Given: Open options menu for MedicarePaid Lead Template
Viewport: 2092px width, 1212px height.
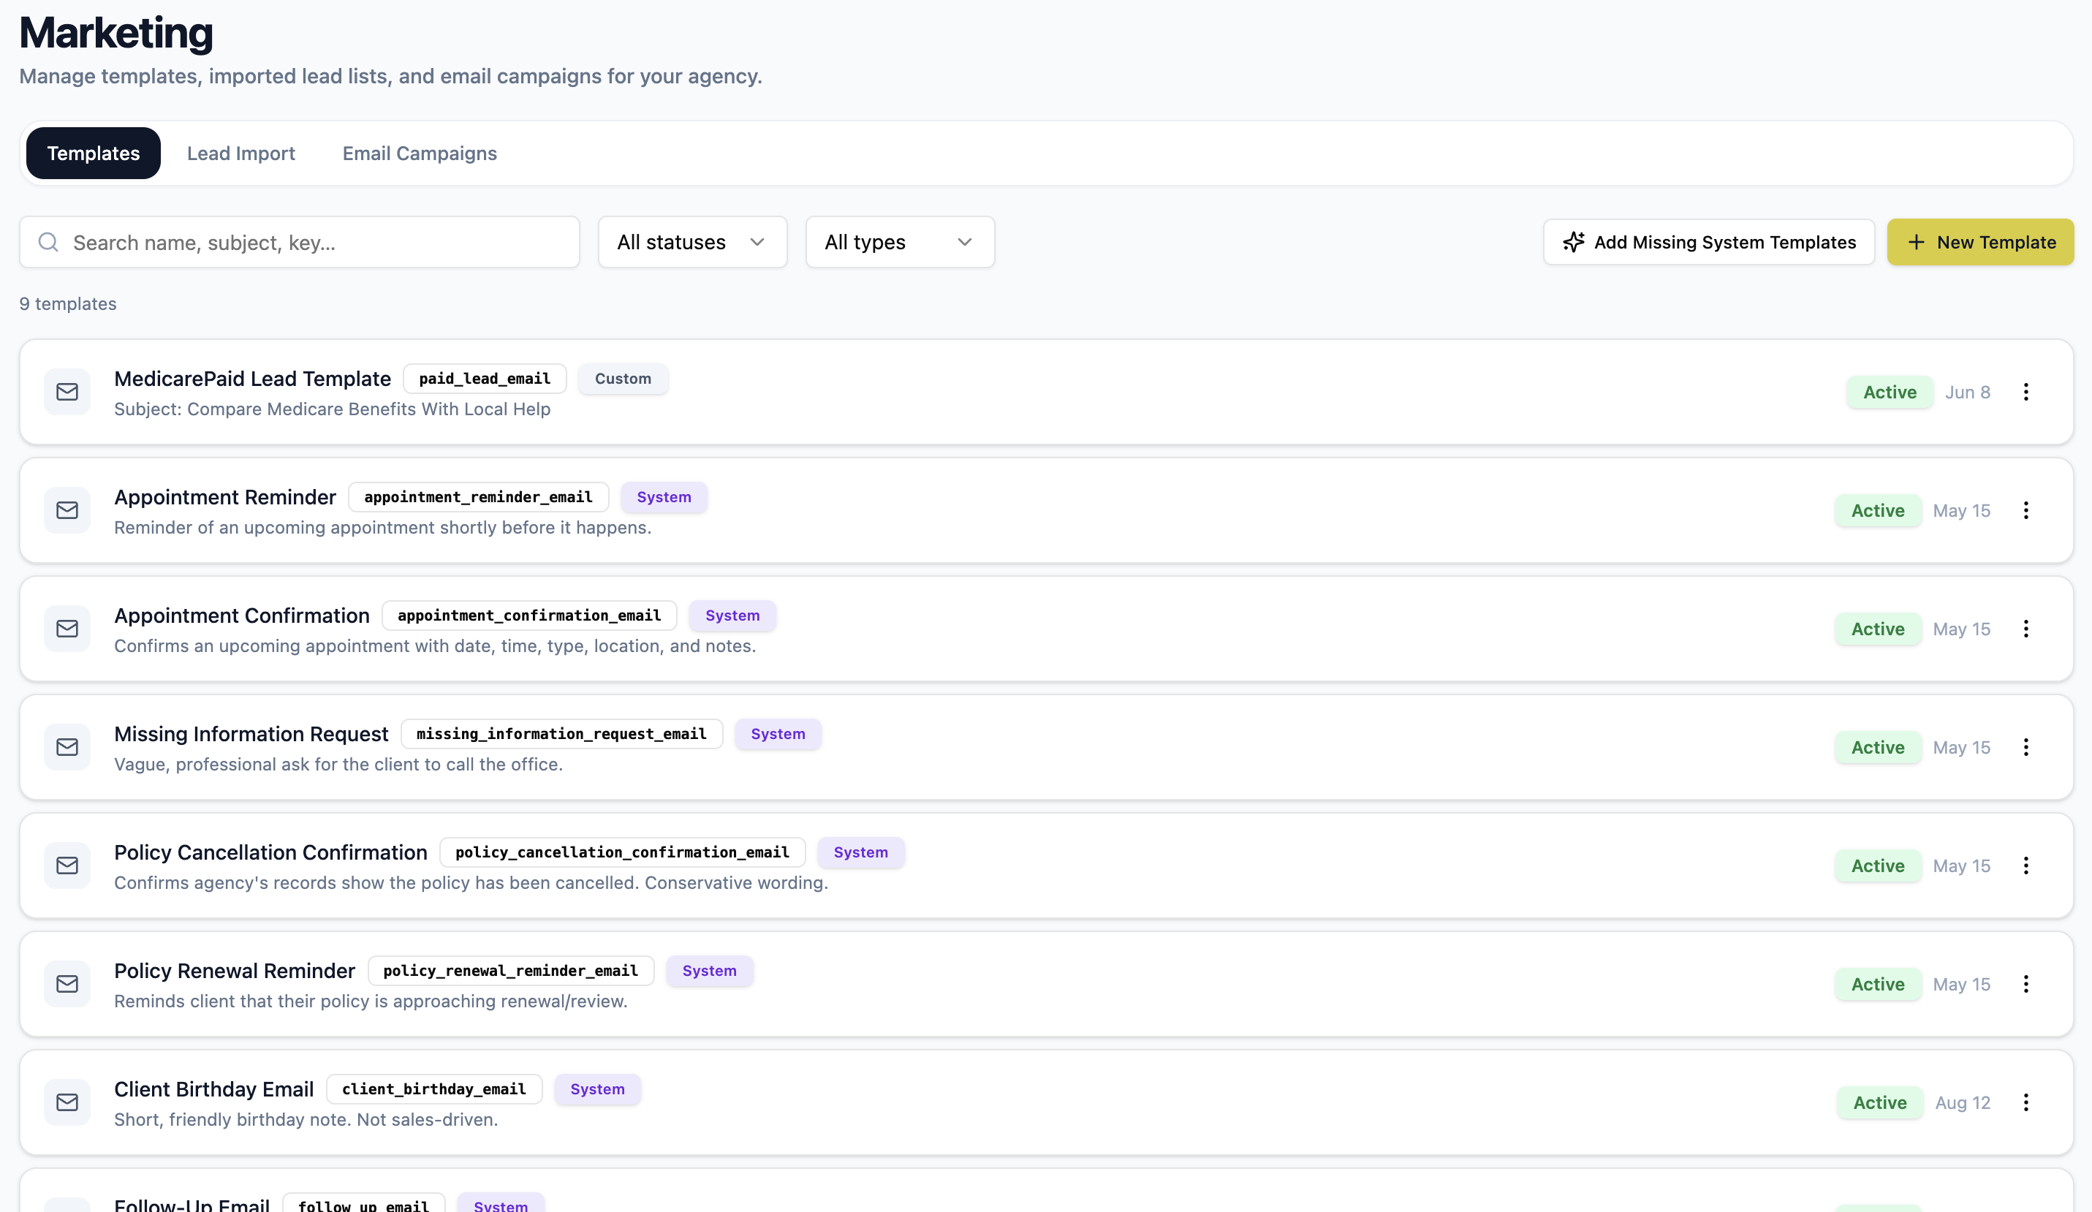Looking at the screenshot, I should pyautogui.click(x=2025, y=392).
